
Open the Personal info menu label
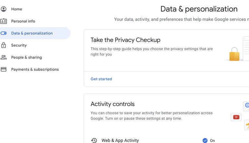pyautogui.click(x=23, y=21)
